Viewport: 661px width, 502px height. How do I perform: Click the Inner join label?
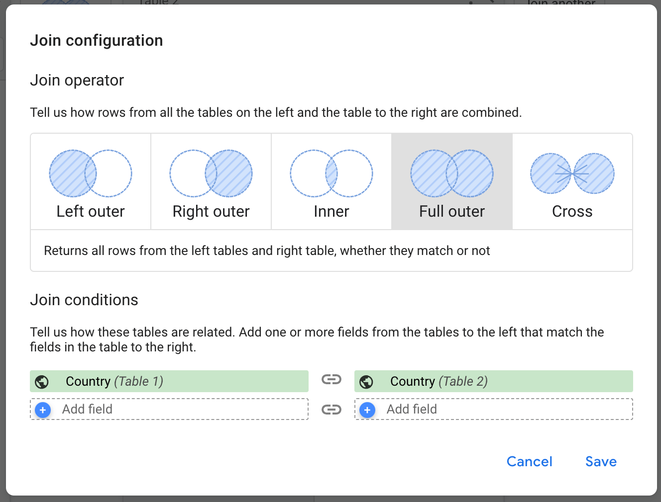[x=331, y=212]
